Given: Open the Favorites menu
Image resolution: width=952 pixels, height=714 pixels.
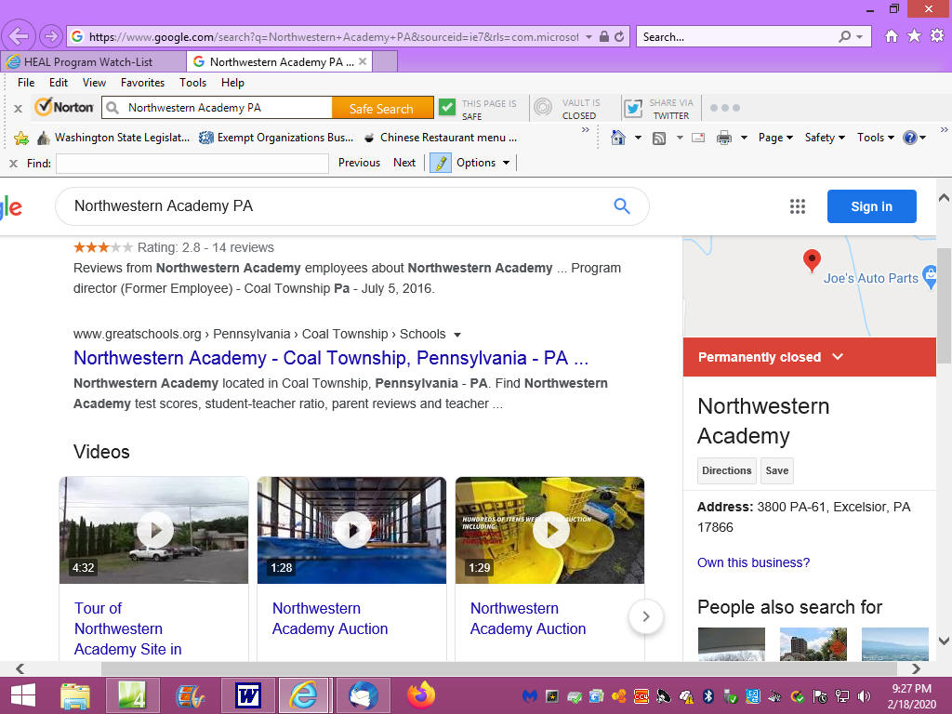Looking at the screenshot, I should click(x=142, y=83).
